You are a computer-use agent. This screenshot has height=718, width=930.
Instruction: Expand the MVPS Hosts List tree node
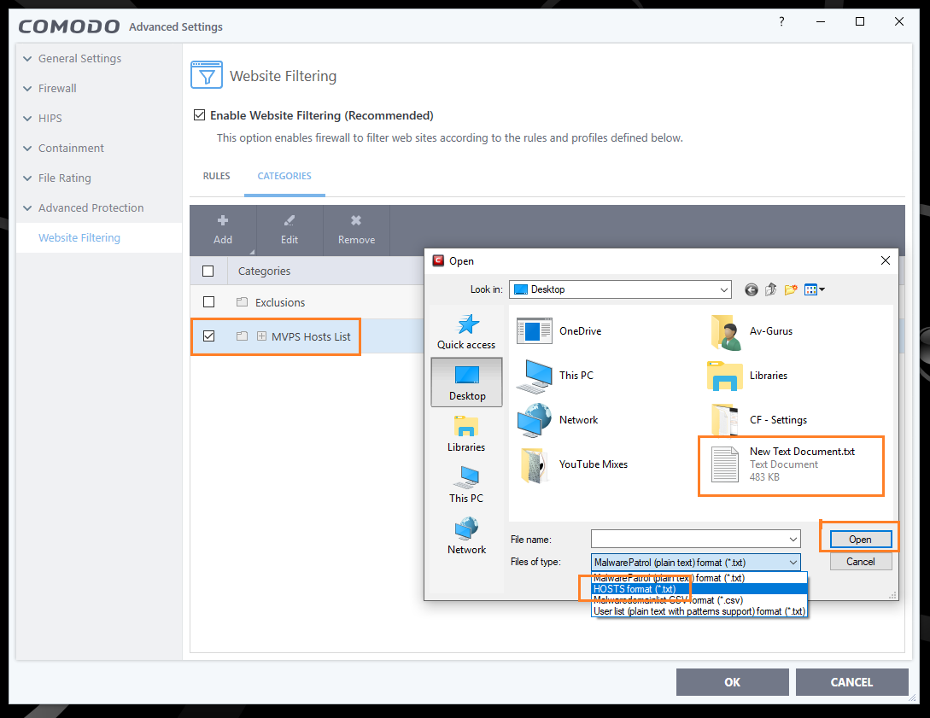tap(261, 336)
